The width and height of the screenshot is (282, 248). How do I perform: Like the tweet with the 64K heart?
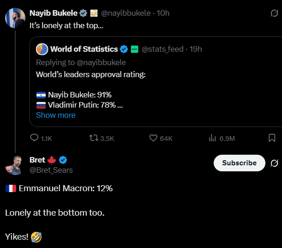click(154, 138)
